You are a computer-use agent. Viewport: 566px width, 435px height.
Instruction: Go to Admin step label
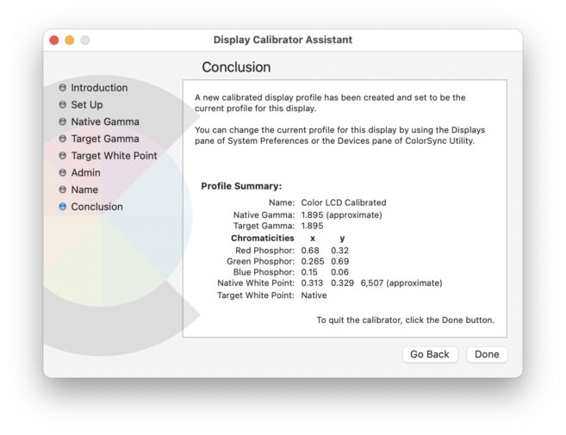[85, 172]
